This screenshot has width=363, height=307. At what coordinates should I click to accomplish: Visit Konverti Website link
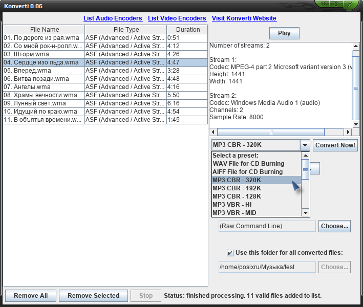point(244,18)
